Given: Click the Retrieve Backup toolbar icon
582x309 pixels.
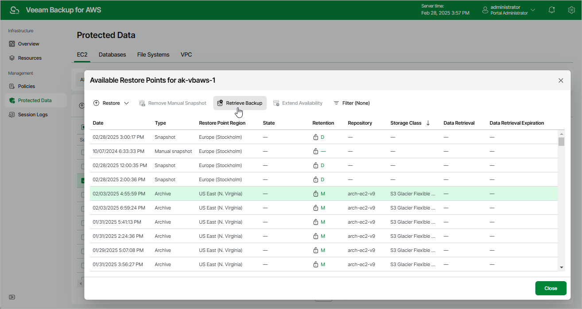Looking at the screenshot, I should click(x=220, y=103).
